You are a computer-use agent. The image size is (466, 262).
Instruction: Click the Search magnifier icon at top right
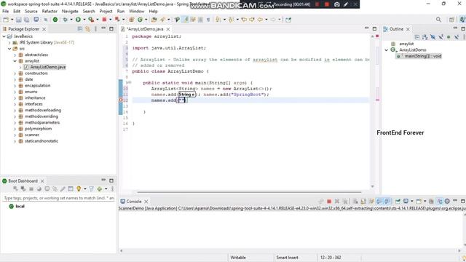tap(438, 20)
